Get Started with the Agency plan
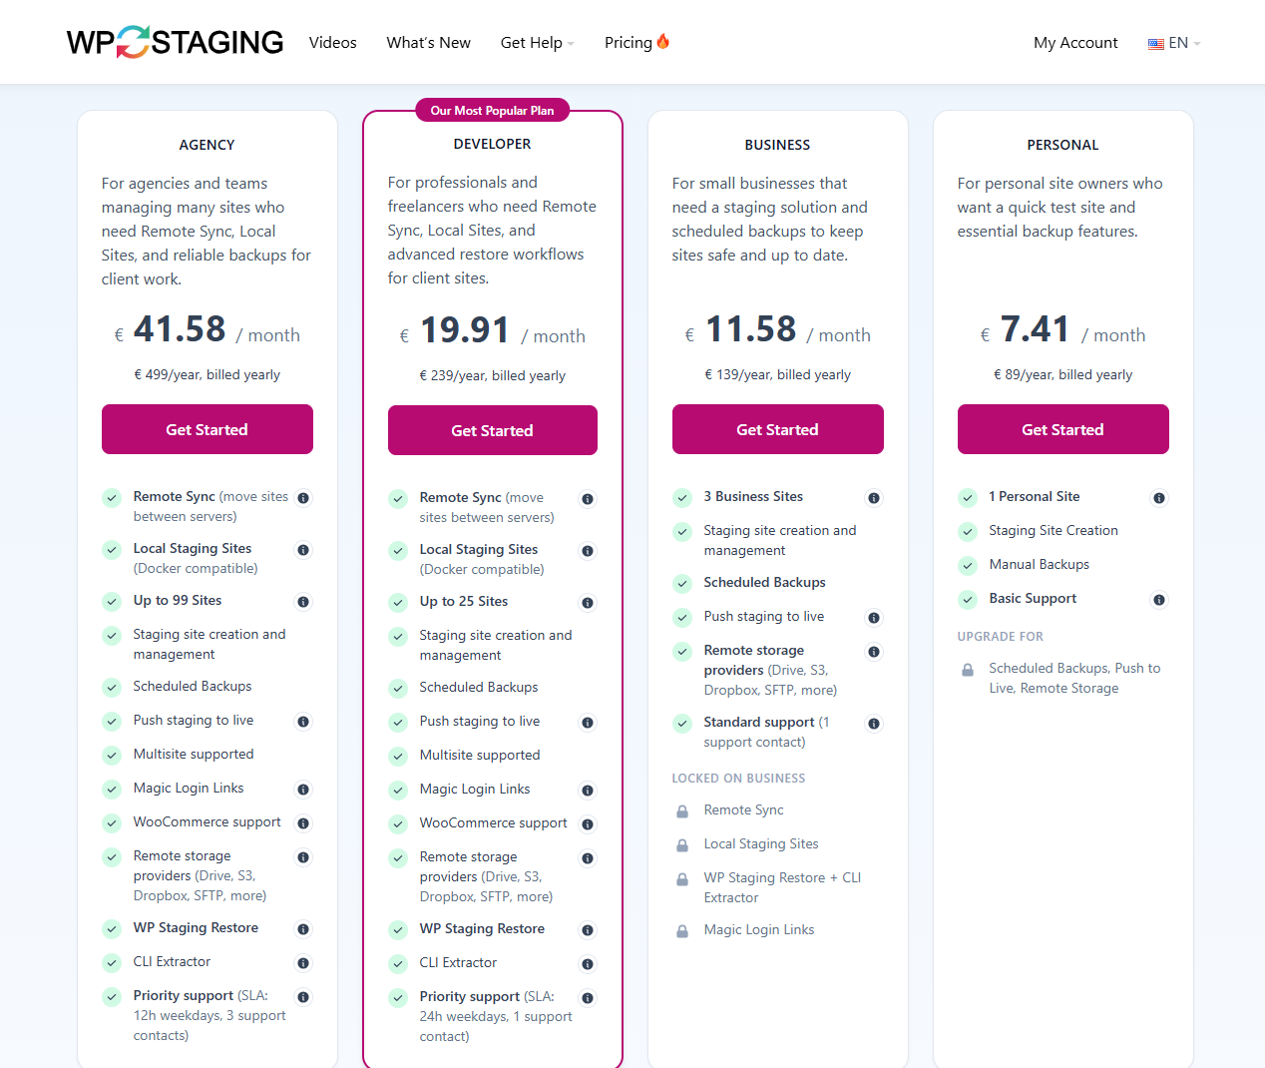 click(x=208, y=429)
